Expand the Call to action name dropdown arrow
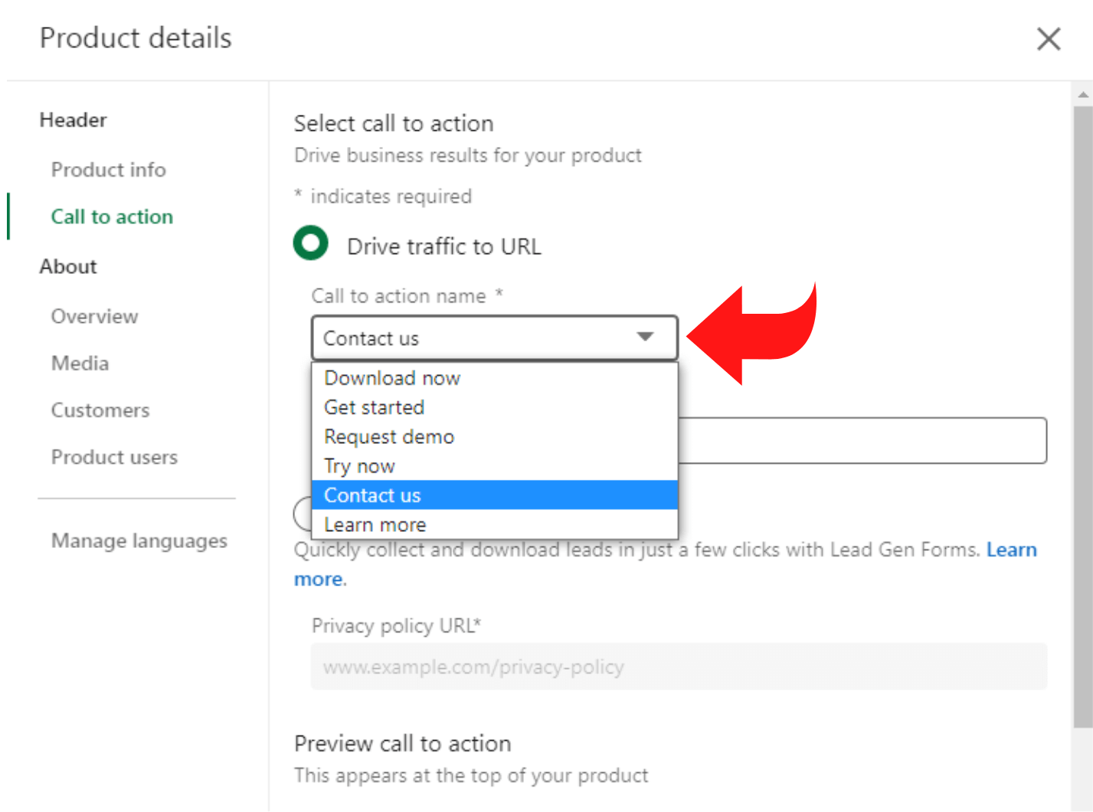1093x812 pixels. (645, 337)
